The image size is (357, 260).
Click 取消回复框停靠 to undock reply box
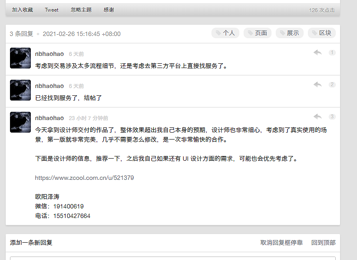(x=281, y=243)
